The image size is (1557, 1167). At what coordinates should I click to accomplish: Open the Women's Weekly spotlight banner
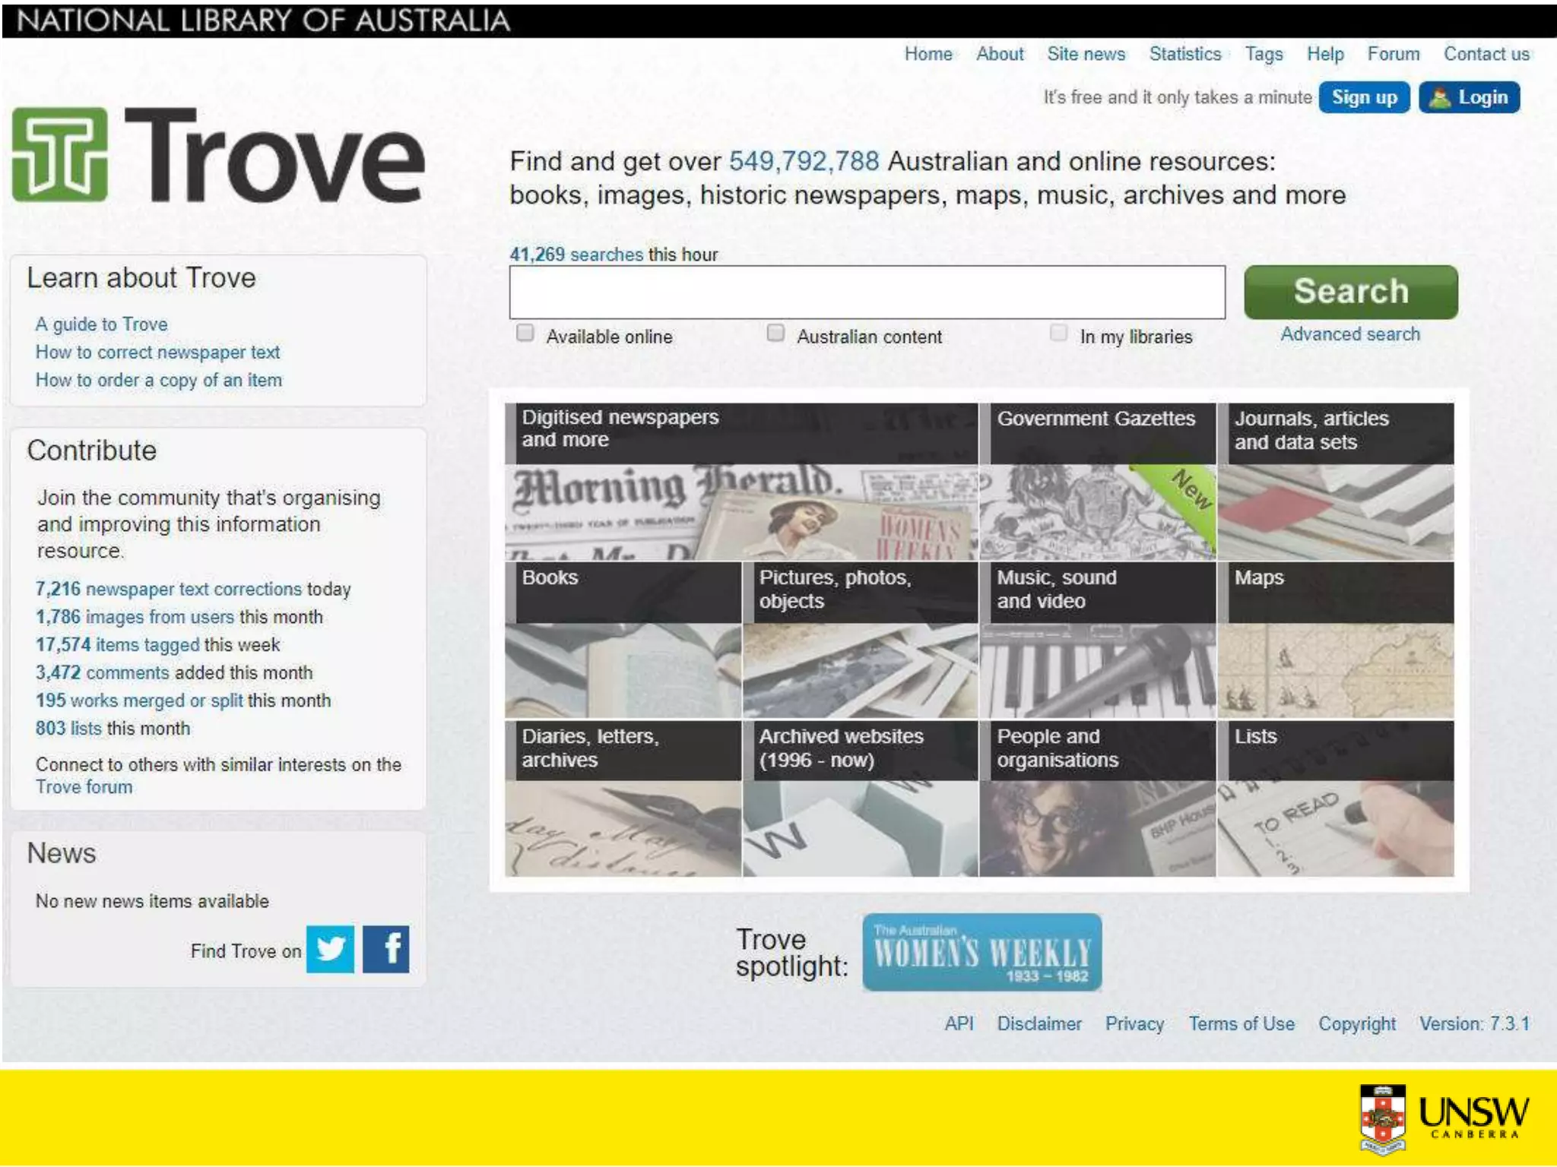(x=981, y=952)
